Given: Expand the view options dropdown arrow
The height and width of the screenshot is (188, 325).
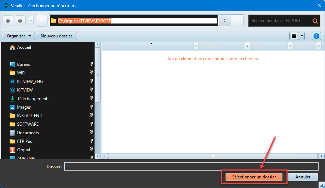Looking at the screenshot, I should pyautogui.click(x=302, y=36).
